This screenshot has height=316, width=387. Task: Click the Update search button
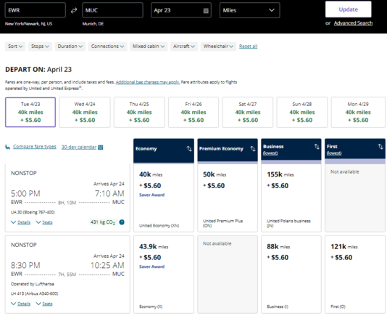[349, 9]
